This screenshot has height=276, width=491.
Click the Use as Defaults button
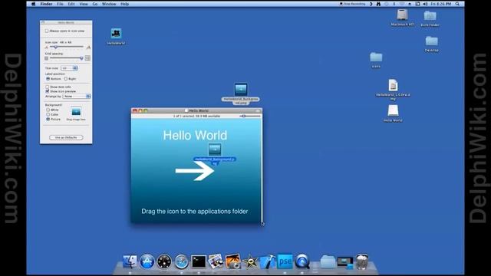(66, 137)
